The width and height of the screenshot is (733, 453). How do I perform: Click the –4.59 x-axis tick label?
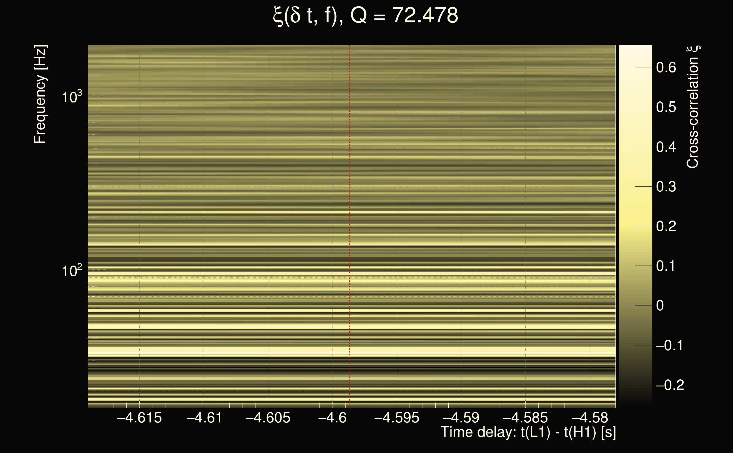click(461, 418)
